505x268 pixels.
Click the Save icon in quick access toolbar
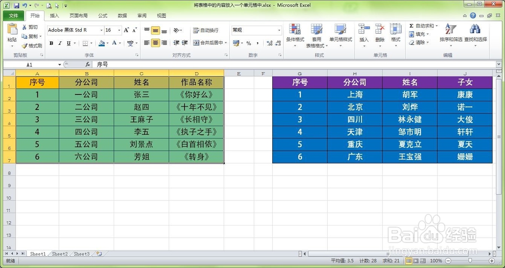pos(17,6)
